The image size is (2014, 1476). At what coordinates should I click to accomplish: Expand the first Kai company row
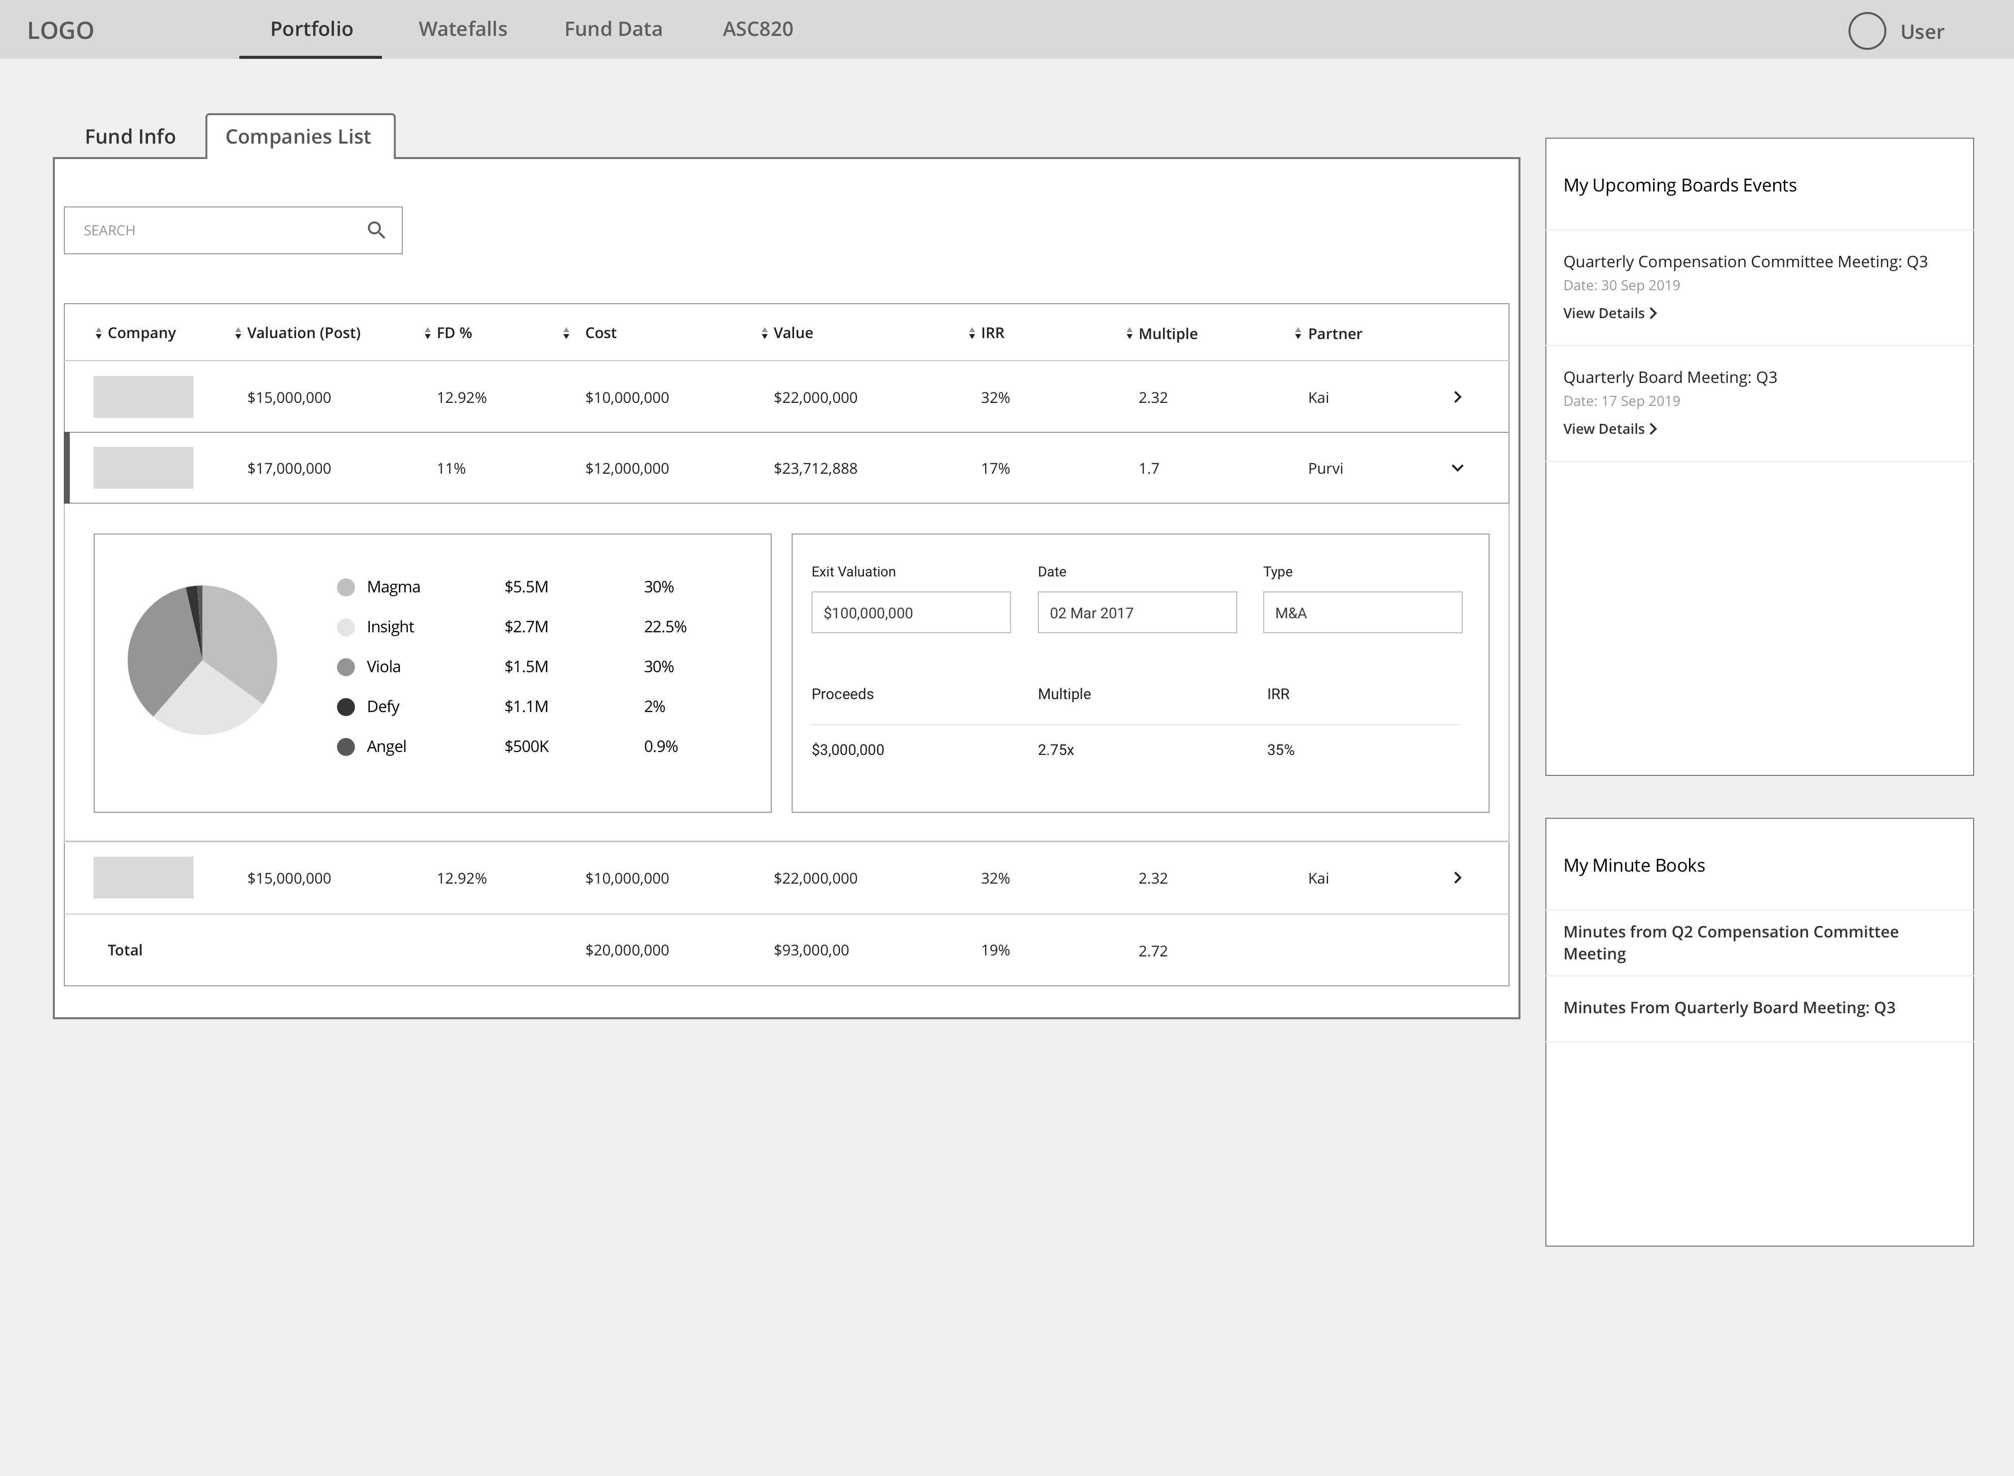[x=1457, y=397]
